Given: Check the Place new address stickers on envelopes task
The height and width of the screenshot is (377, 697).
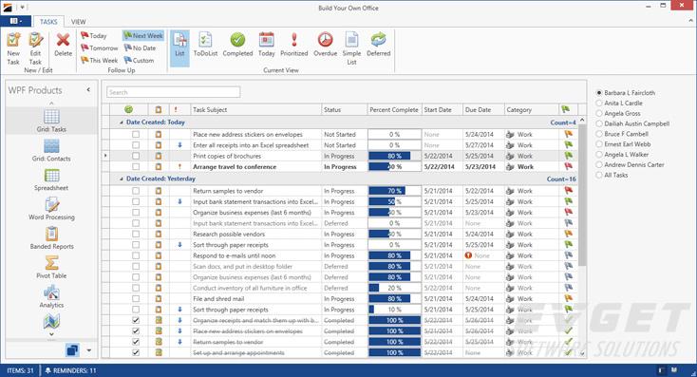Looking at the screenshot, I should coord(136,134).
